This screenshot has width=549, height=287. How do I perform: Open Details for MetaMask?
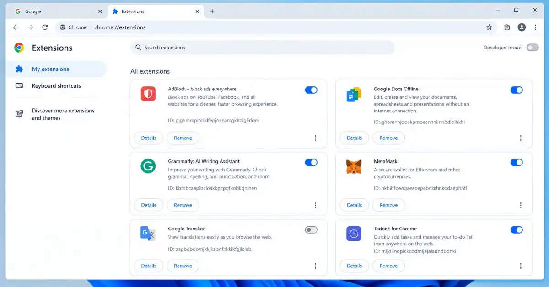point(354,205)
